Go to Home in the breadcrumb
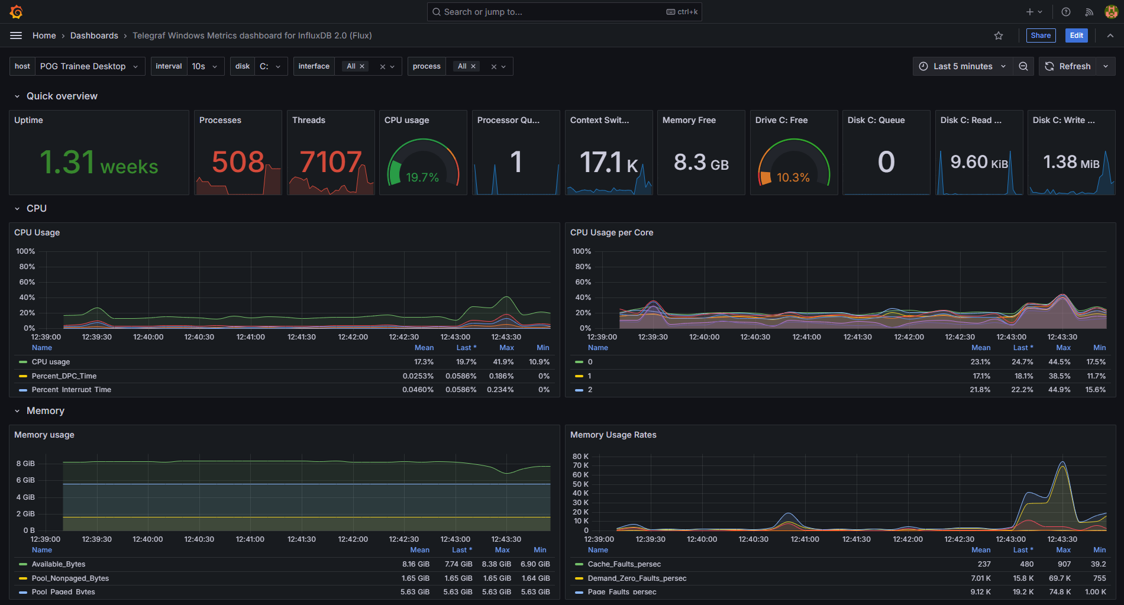 click(x=44, y=35)
